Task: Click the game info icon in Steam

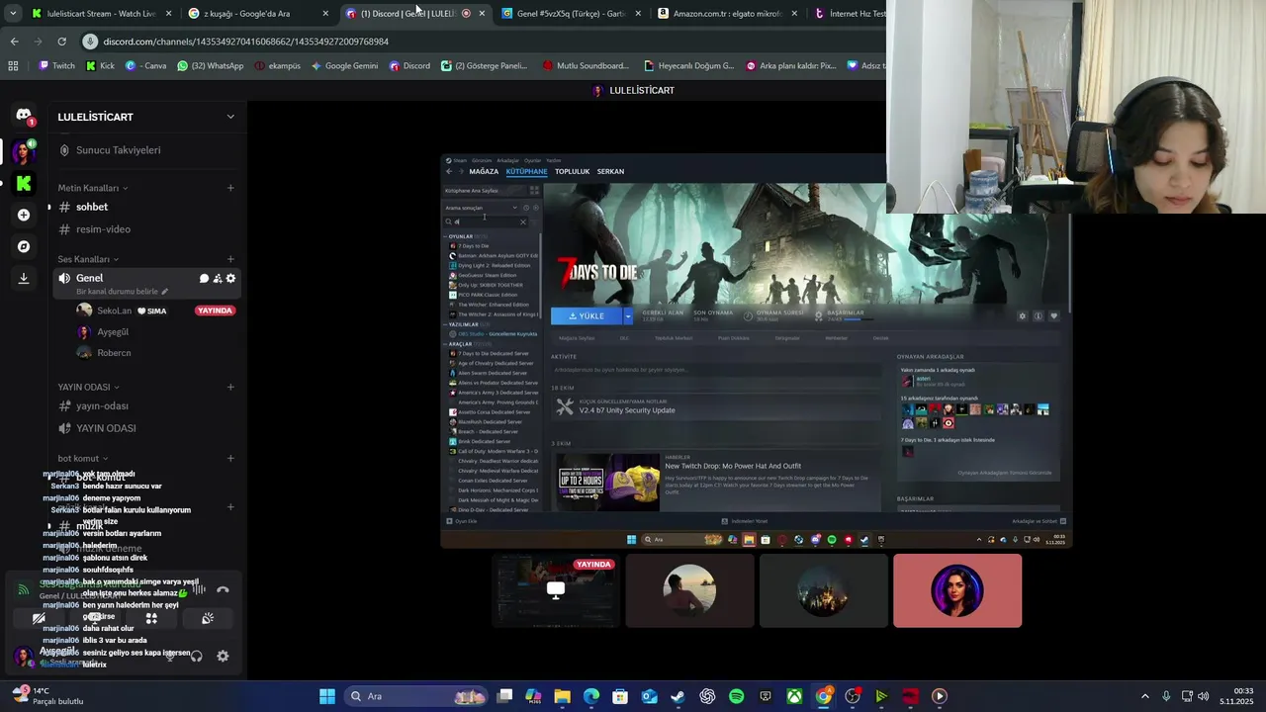Action: [1038, 315]
